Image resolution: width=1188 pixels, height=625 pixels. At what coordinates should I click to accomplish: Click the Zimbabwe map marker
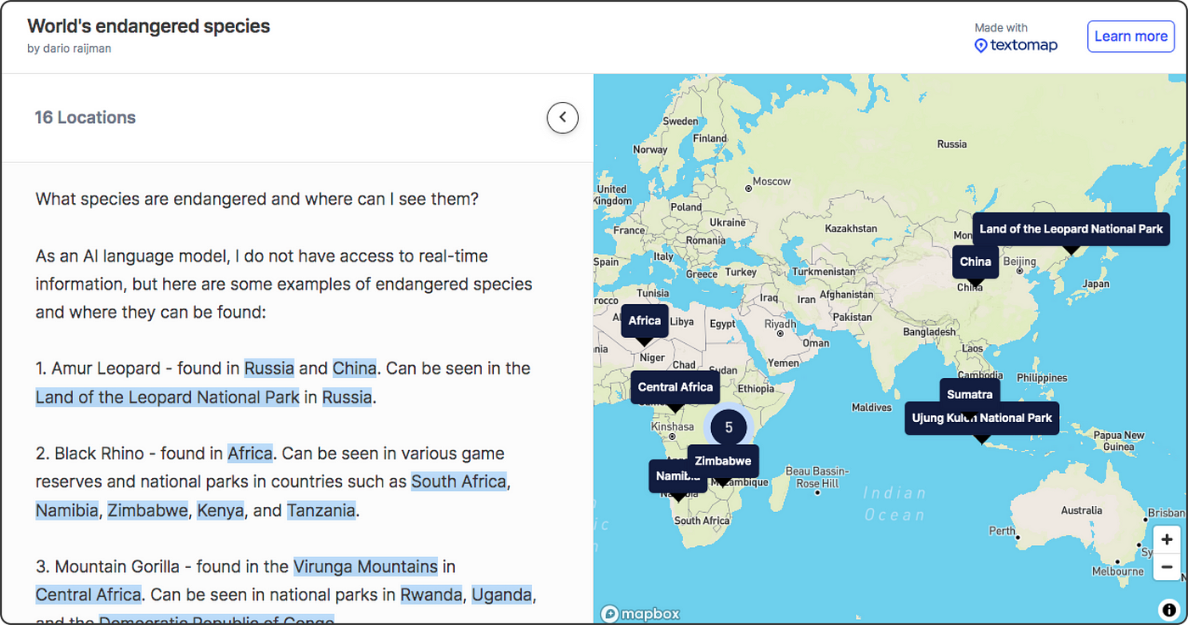point(722,461)
